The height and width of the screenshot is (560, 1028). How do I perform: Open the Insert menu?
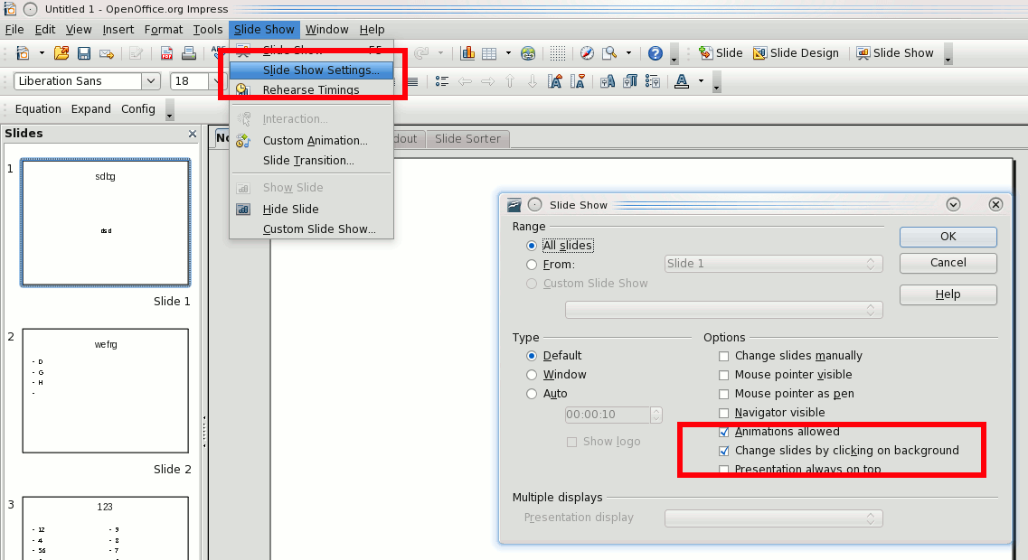pyautogui.click(x=118, y=30)
